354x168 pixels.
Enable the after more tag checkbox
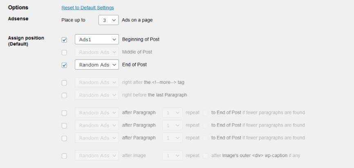click(x=64, y=83)
